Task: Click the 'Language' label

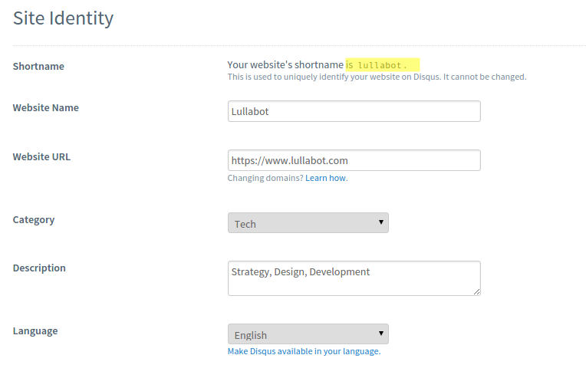Action: (x=35, y=331)
